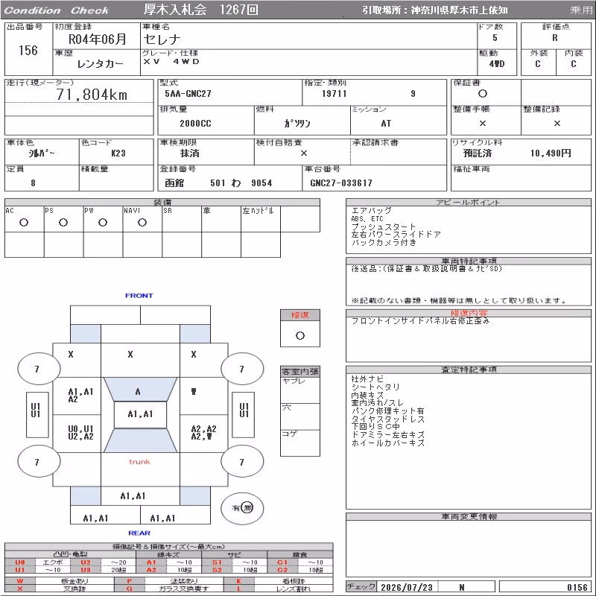This screenshot has width=596, height=596.
Task: Click the circled 無 spare tire mark
Action: (x=247, y=508)
